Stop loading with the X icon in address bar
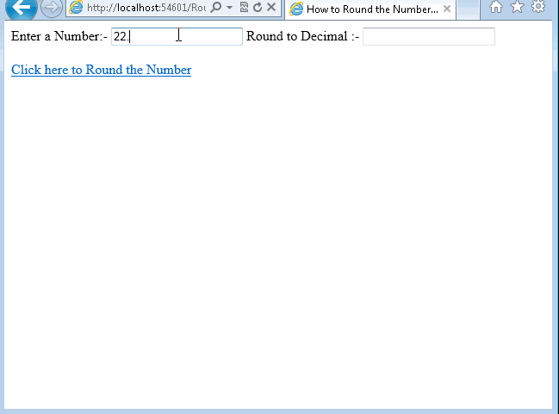This screenshot has height=414, width=559. point(271,7)
